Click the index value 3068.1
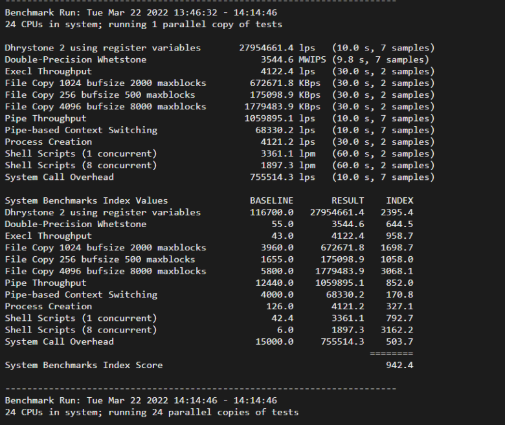505x425 pixels. tap(397, 271)
